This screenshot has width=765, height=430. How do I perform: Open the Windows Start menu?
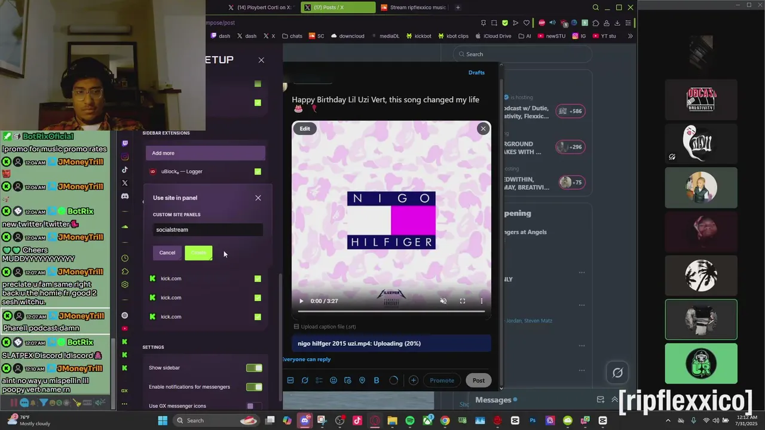[x=163, y=420]
